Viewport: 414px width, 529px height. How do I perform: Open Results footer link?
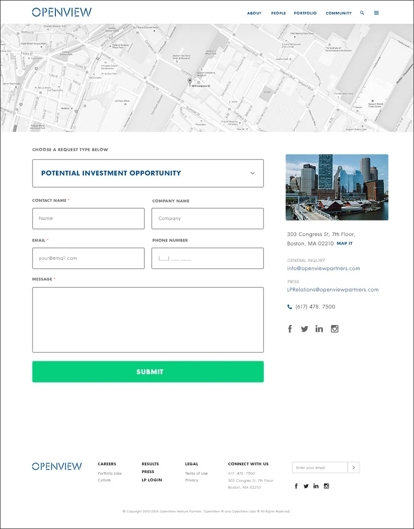(x=150, y=464)
